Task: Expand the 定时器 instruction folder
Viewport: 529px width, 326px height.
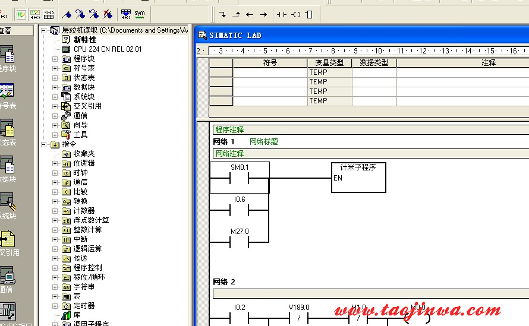Action: [x=55, y=306]
